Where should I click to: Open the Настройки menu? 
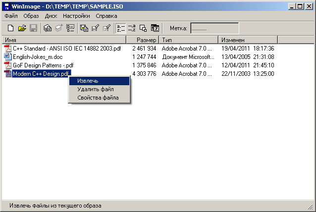pos(76,16)
